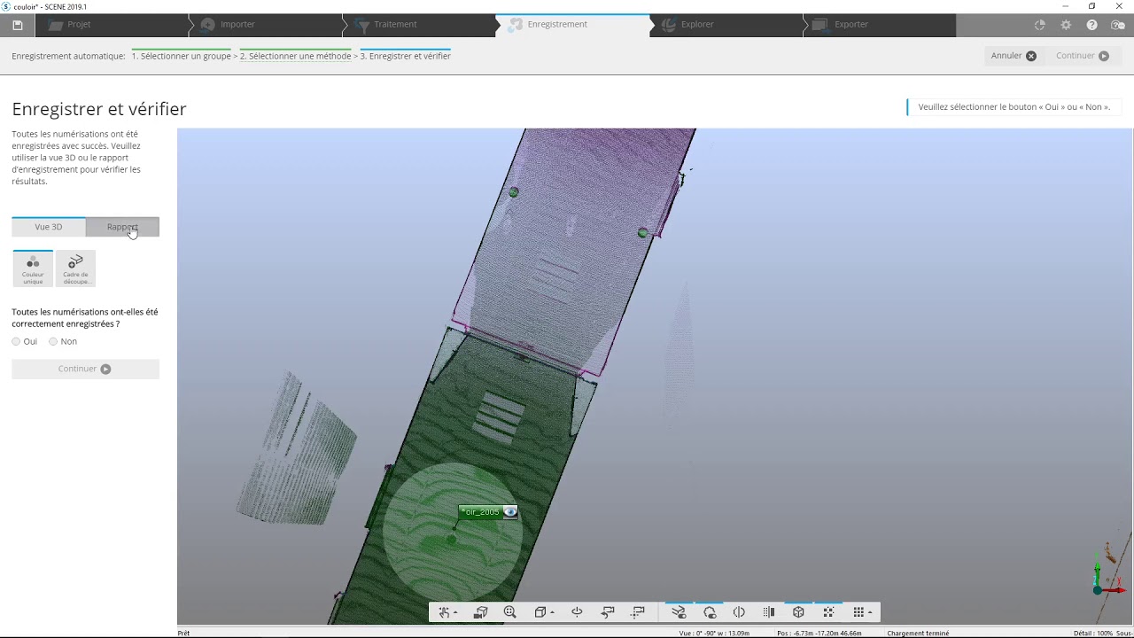
Task: Toggle the point density dots icon
Action: tap(828, 612)
